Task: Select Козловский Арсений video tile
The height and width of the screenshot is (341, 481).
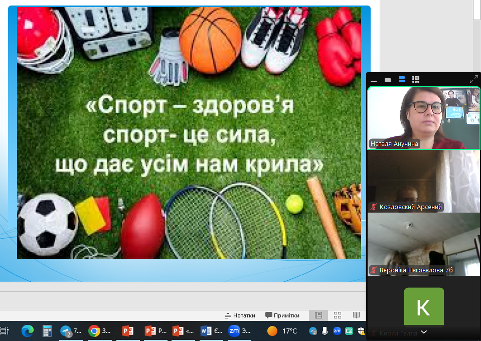Action: [424, 181]
